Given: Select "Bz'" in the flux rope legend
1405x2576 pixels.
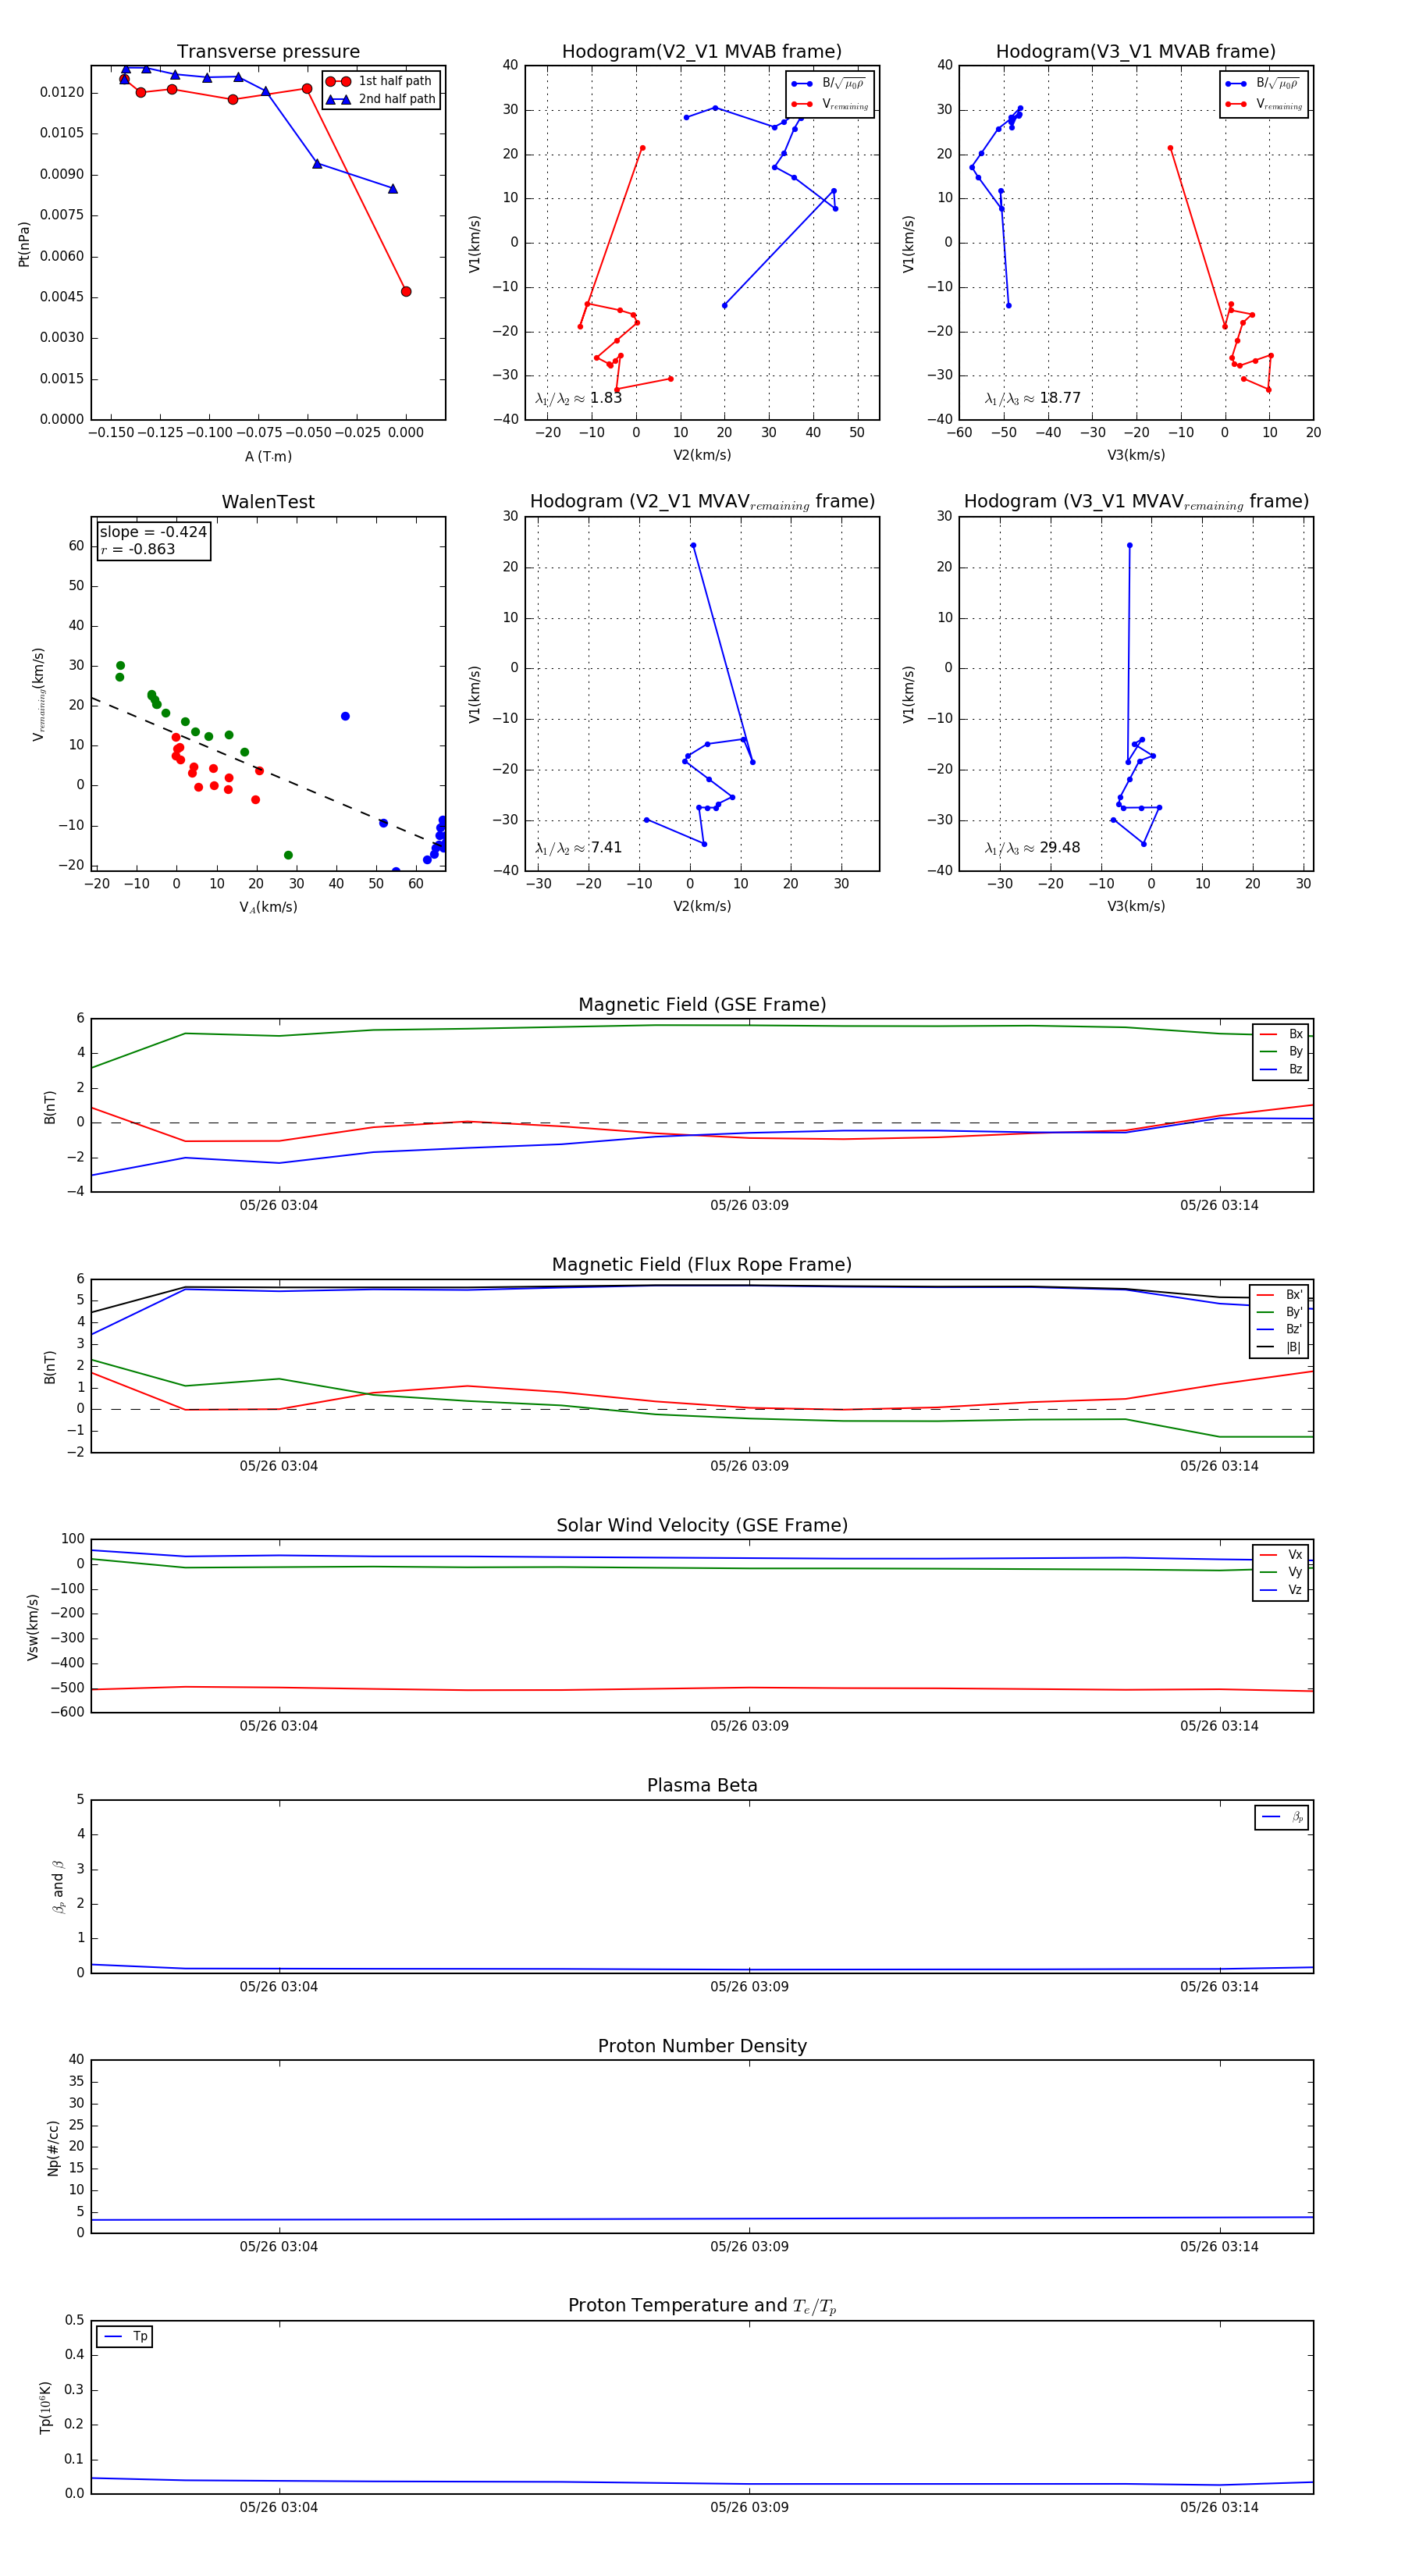Looking at the screenshot, I should pos(1280,1329).
